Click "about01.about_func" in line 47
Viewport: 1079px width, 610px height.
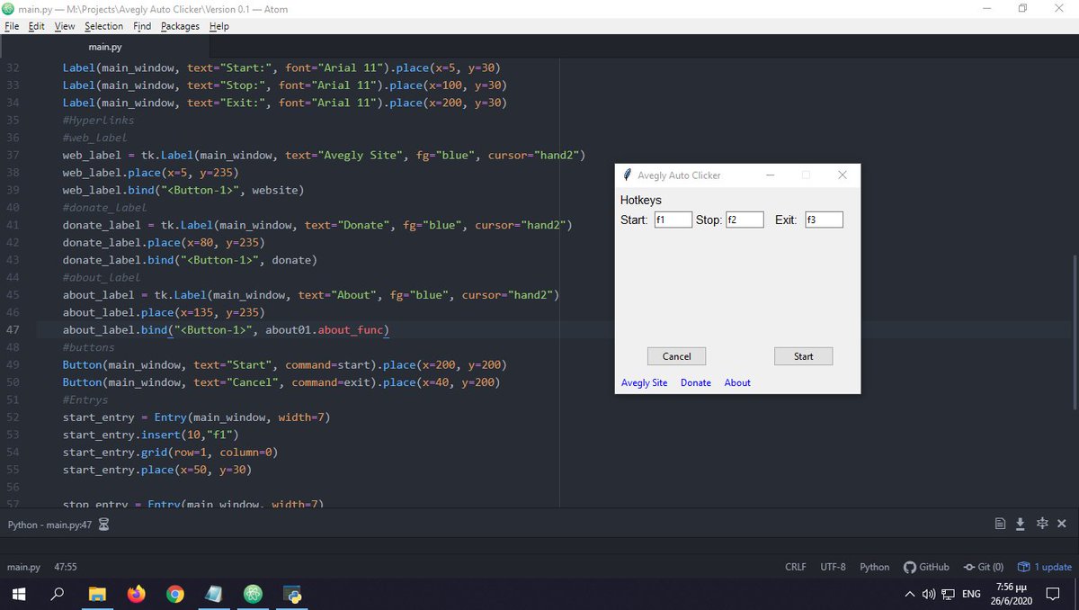tap(326, 330)
